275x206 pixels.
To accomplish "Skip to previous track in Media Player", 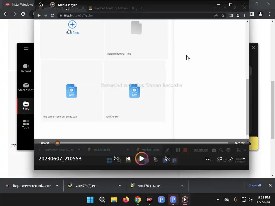I will [128, 159].
